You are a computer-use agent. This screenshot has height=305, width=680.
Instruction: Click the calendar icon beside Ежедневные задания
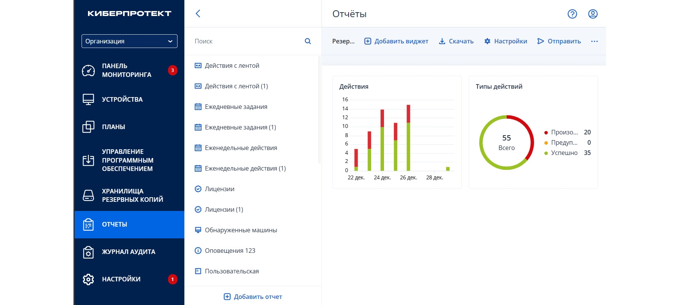198,107
